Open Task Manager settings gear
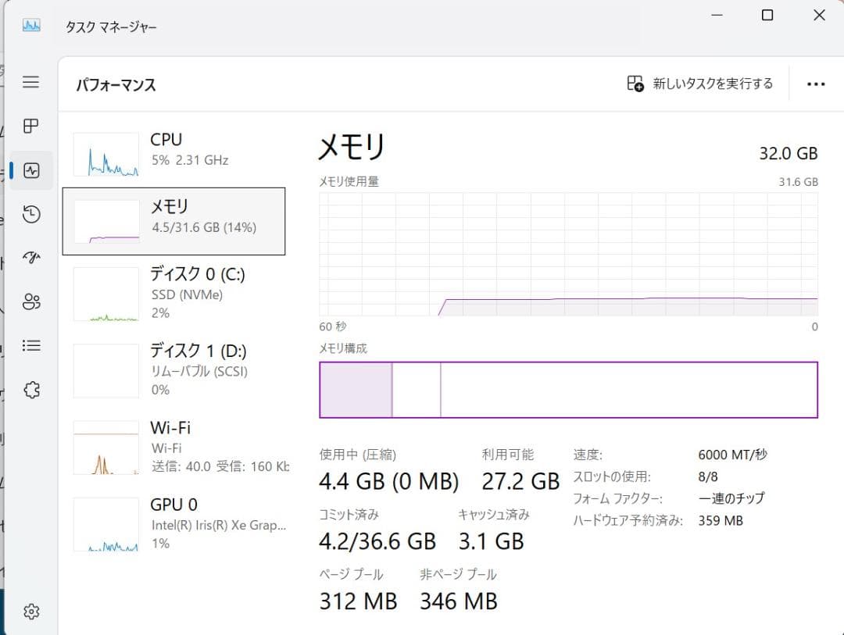Screen dimensions: 844x635 pos(31,611)
